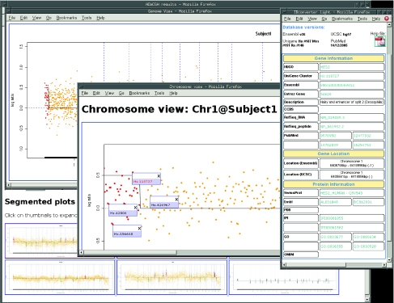Click Chromosome view horizontal scrollbar thumb

(x=130, y=253)
